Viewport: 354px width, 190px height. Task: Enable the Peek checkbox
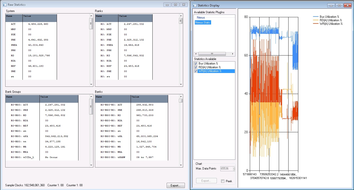pyautogui.click(x=223, y=181)
